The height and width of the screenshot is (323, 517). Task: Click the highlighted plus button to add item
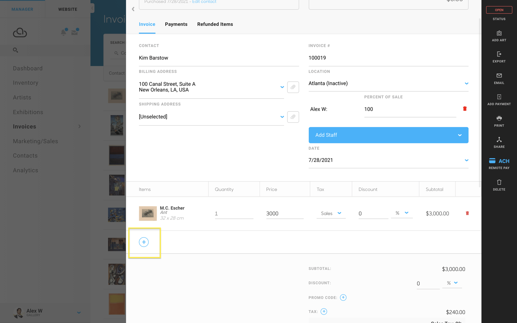(144, 242)
